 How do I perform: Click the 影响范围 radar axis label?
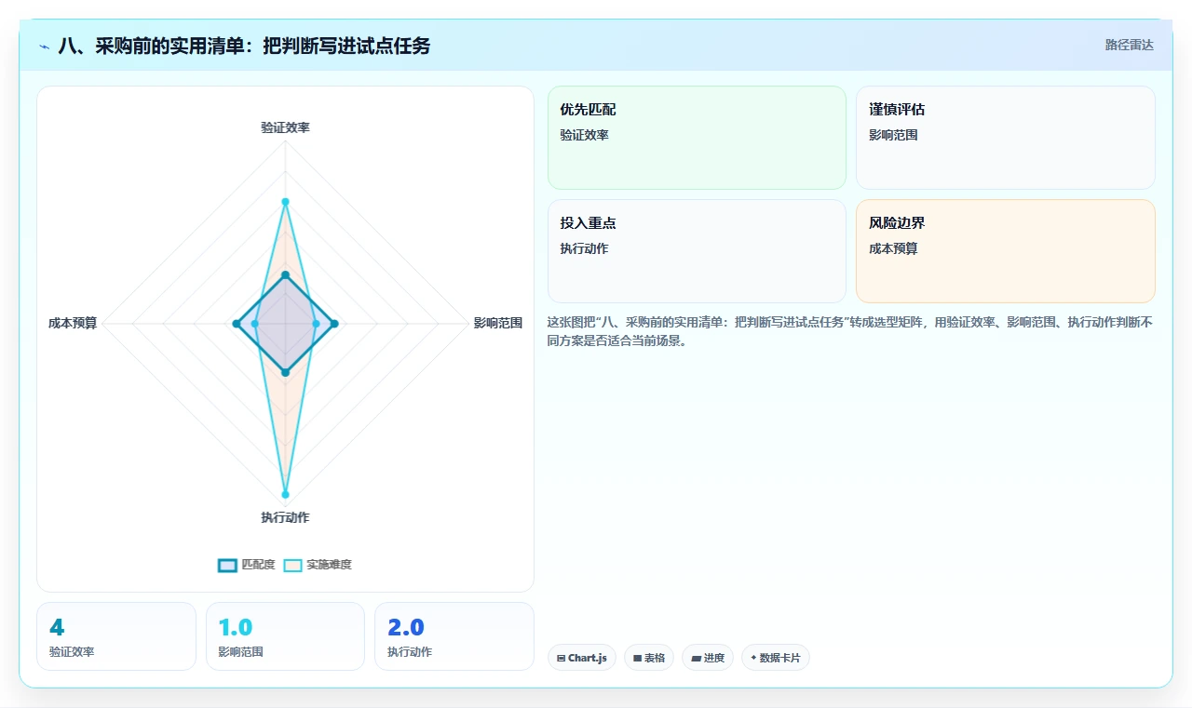pyautogui.click(x=498, y=324)
